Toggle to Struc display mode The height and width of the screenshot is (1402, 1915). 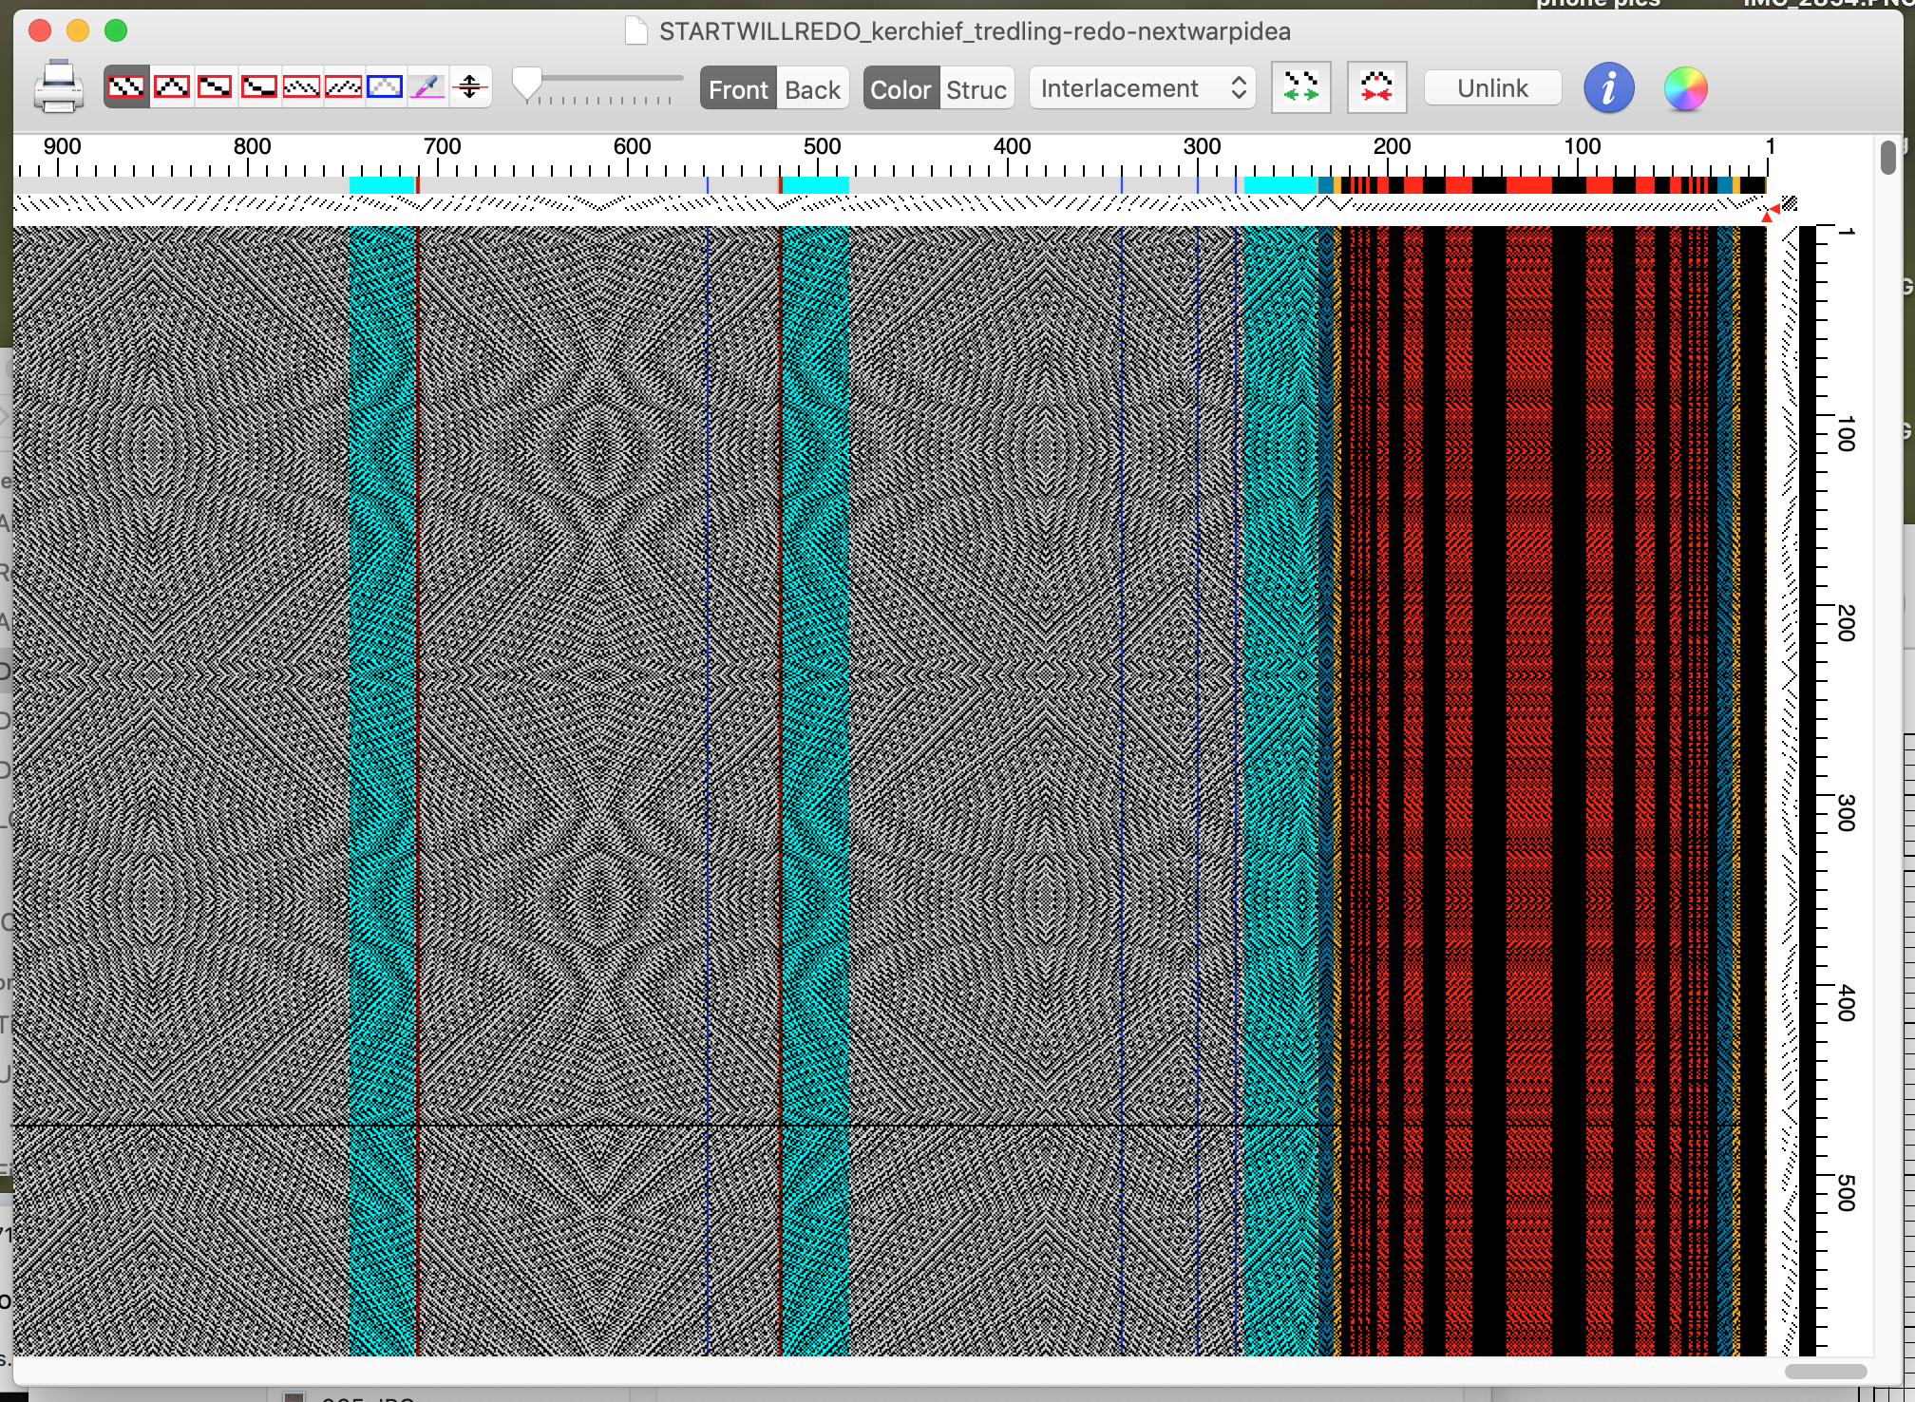pos(976,88)
